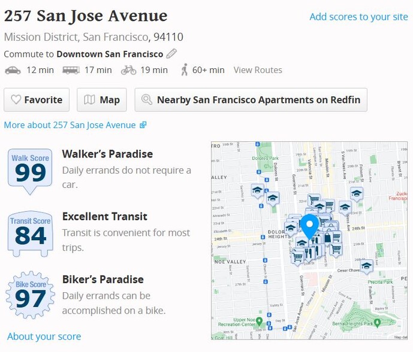Screen dimensions: 413x352
Task: Open More about 257 San Jose Avenue link
Action: pos(75,125)
